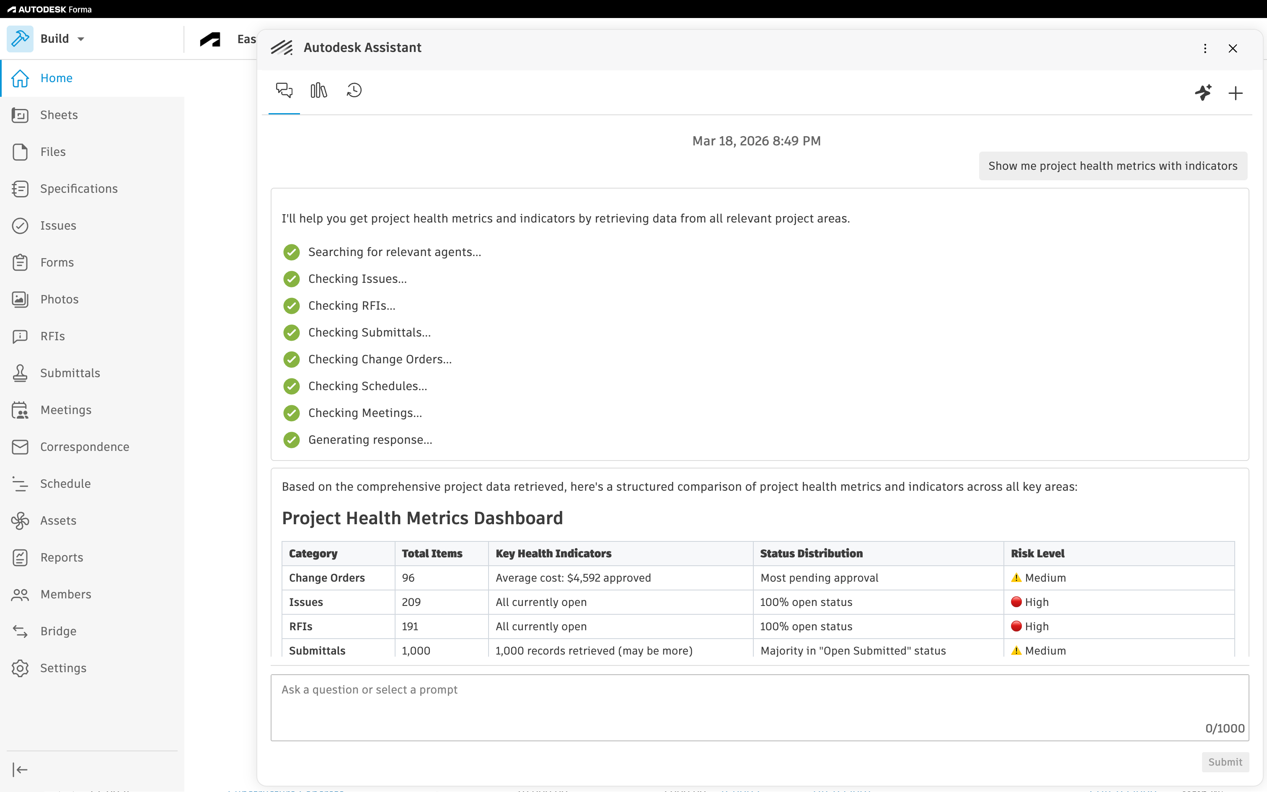Go to RFIs in the sidebar
Image resolution: width=1267 pixels, height=792 pixels.
pyautogui.click(x=92, y=336)
